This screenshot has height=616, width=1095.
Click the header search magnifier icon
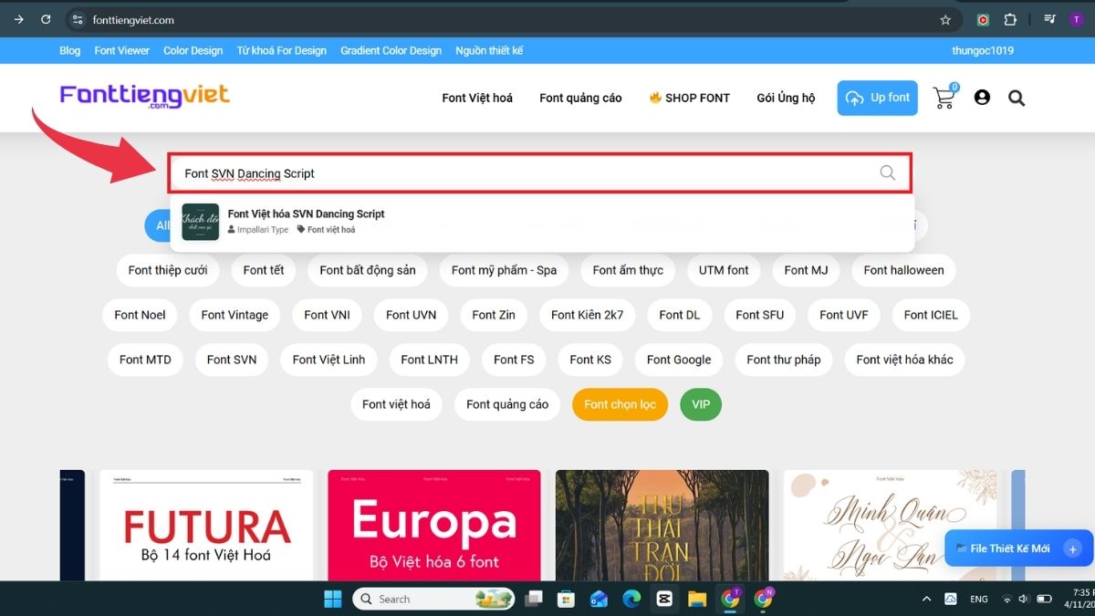(1017, 98)
